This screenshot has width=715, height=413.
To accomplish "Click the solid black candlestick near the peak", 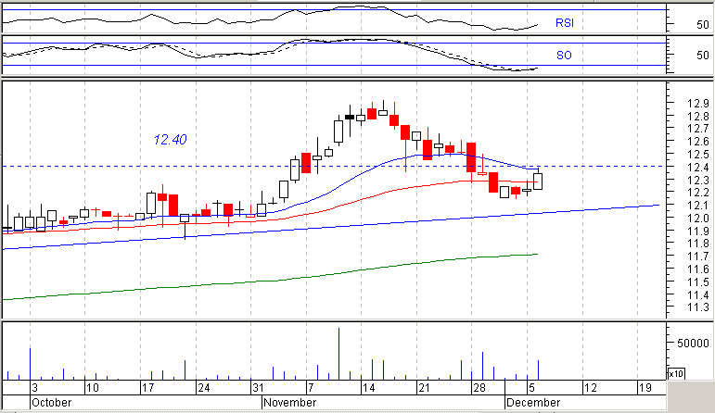I will pos(350,117).
